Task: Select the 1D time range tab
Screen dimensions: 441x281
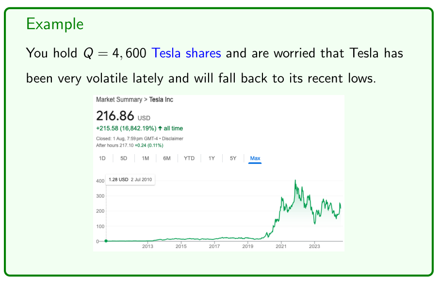Action: click(x=102, y=158)
